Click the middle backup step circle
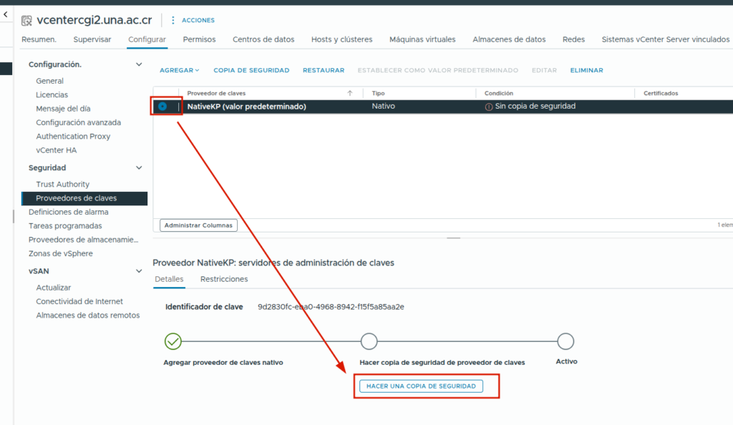733x425 pixels. [369, 341]
